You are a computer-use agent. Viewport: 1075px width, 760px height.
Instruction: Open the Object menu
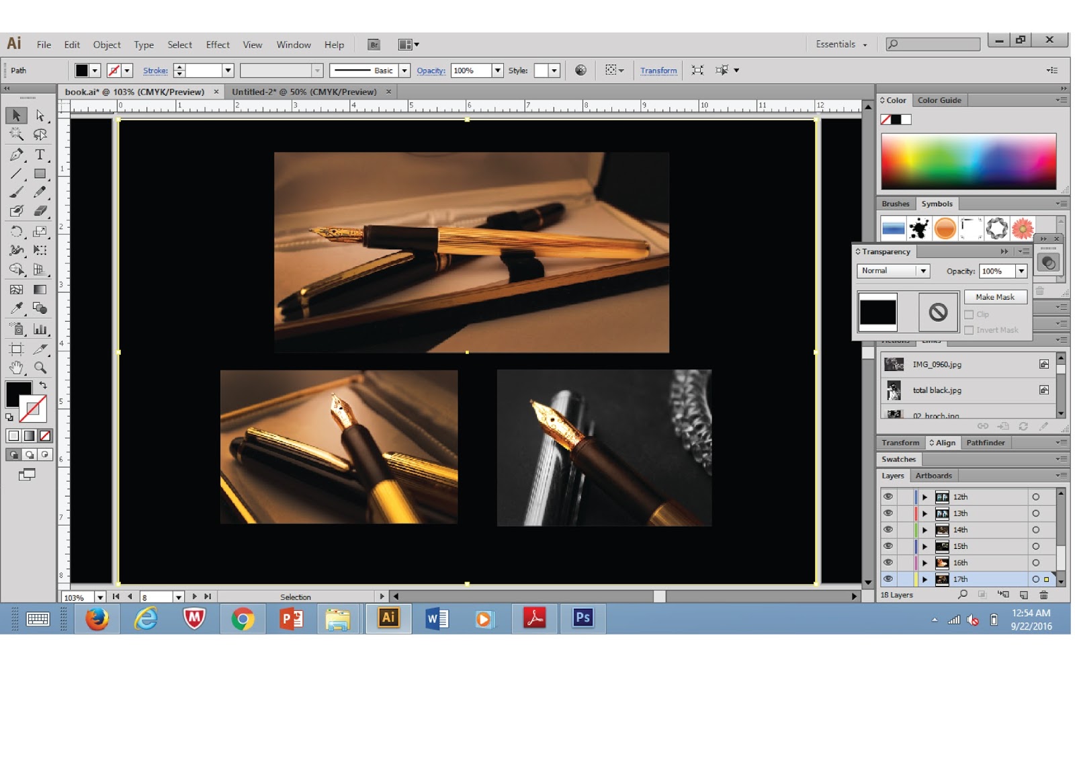107,45
